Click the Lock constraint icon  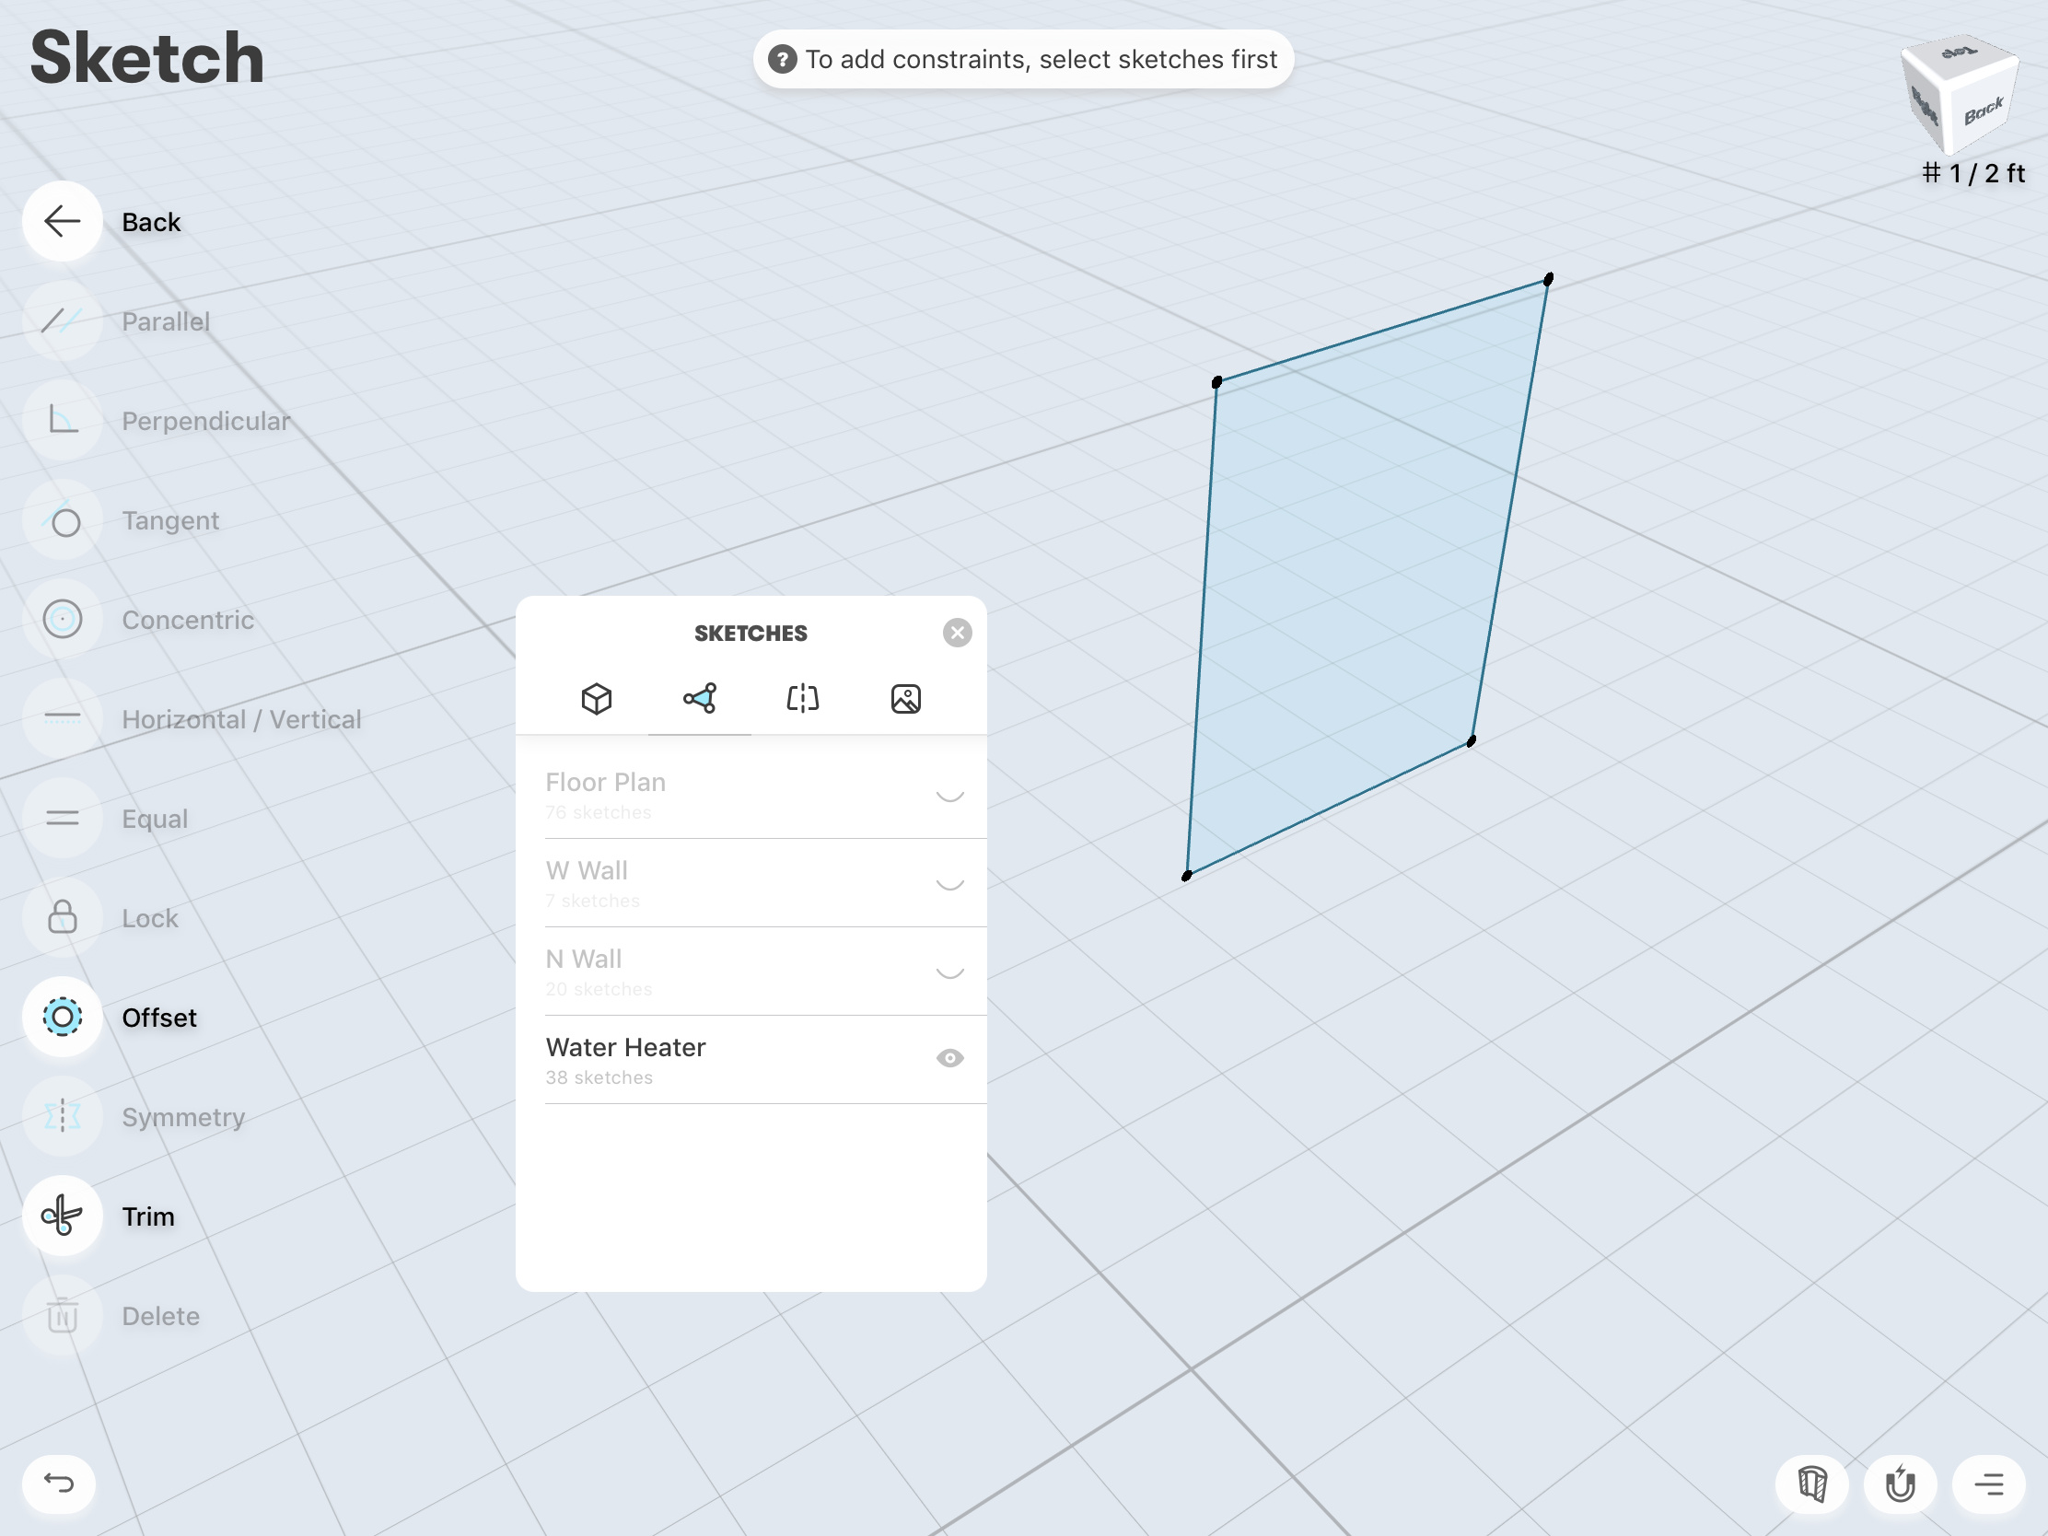click(62, 917)
